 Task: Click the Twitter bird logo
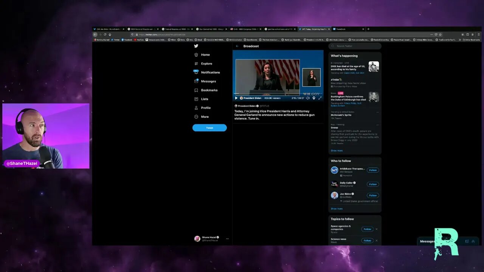196,46
